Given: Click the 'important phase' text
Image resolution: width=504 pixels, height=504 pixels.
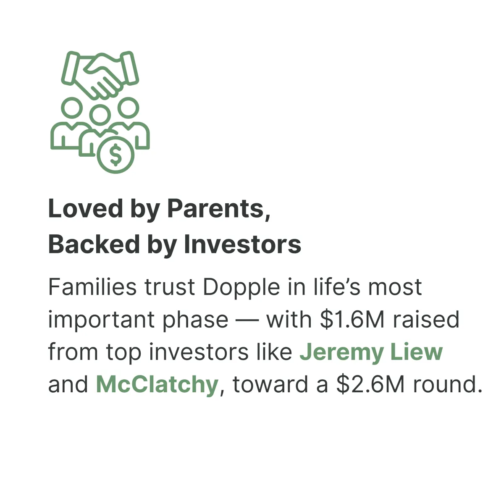Looking at the screenshot, I should (138, 321).
